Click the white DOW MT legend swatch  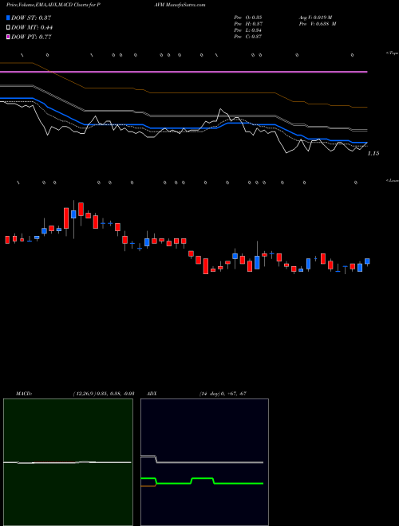click(x=8, y=28)
